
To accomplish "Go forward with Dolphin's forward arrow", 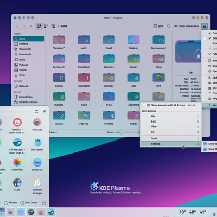I will [24, 27].
